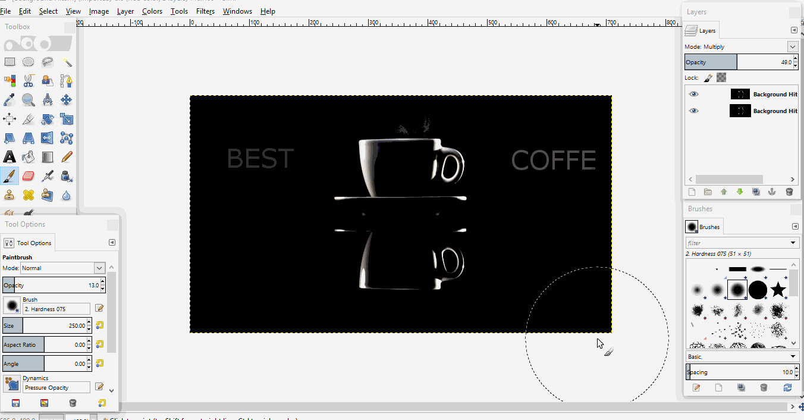Viewport: 804px width, 420px height.
Task: Select the Ellipse Select tool
Action: (29, 62)
